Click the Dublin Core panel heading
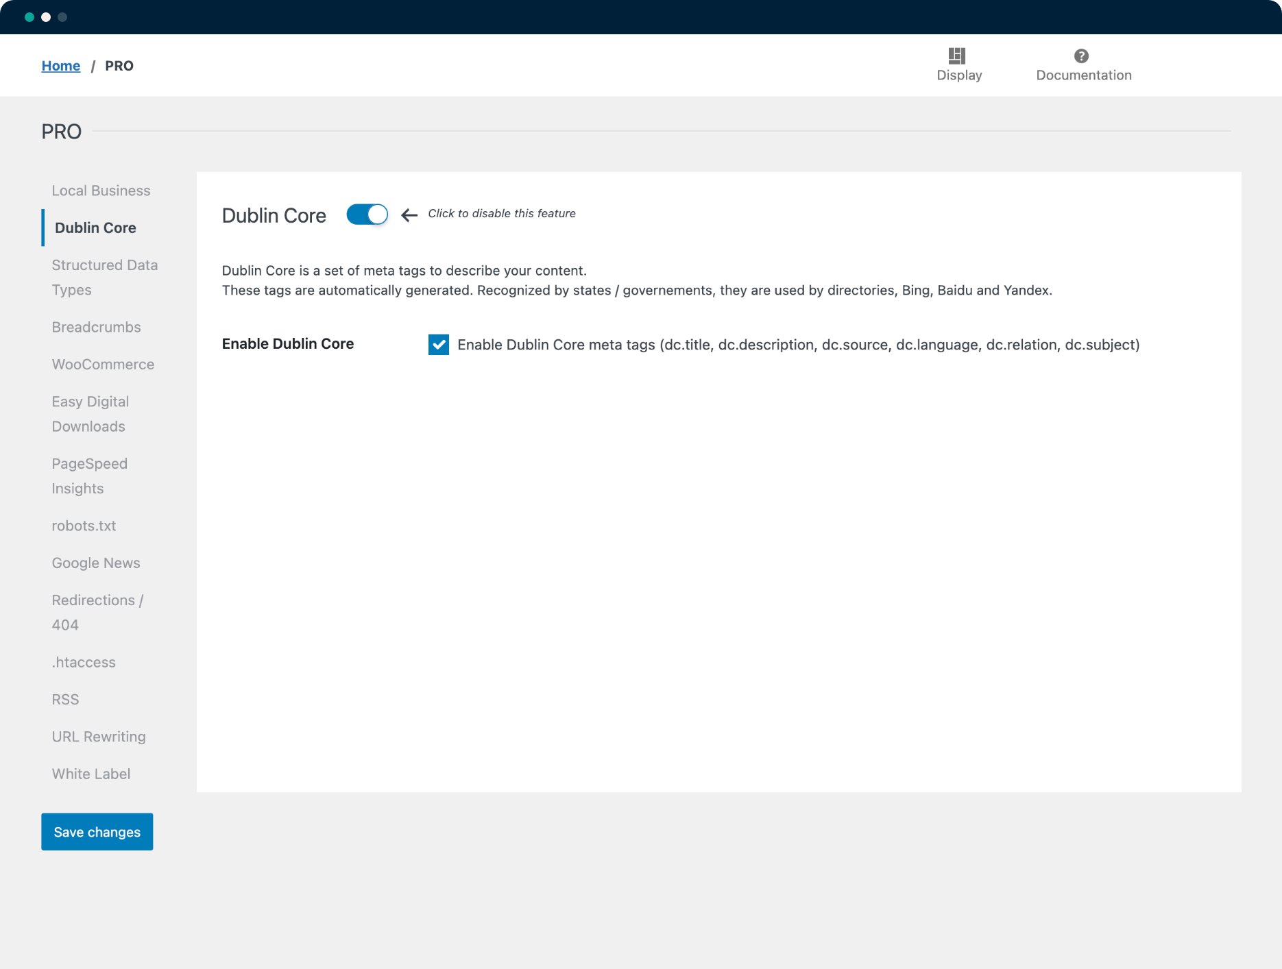 [274, 216]
